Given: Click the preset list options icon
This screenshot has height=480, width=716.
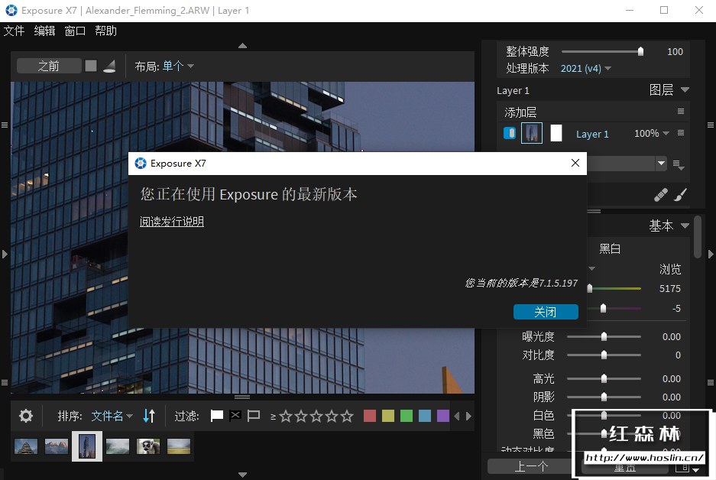Looking at the screenshot, I should tap(679, 164).
